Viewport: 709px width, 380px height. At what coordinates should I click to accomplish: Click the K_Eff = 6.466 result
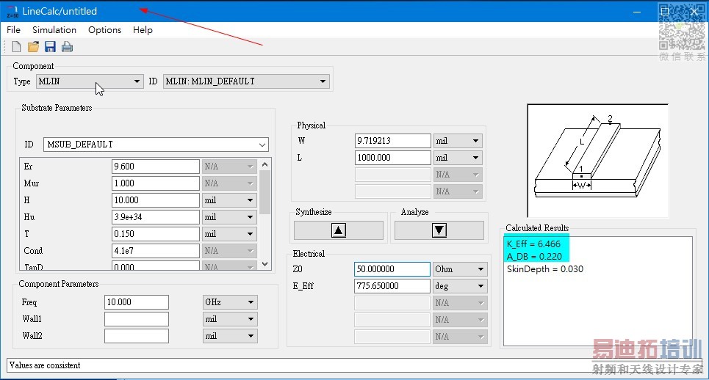(x=533, y=244)
